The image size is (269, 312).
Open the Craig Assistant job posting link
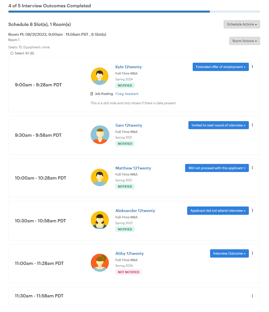(127, 94)
